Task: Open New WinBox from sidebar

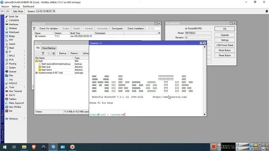Action: click(x=15, y=107)
